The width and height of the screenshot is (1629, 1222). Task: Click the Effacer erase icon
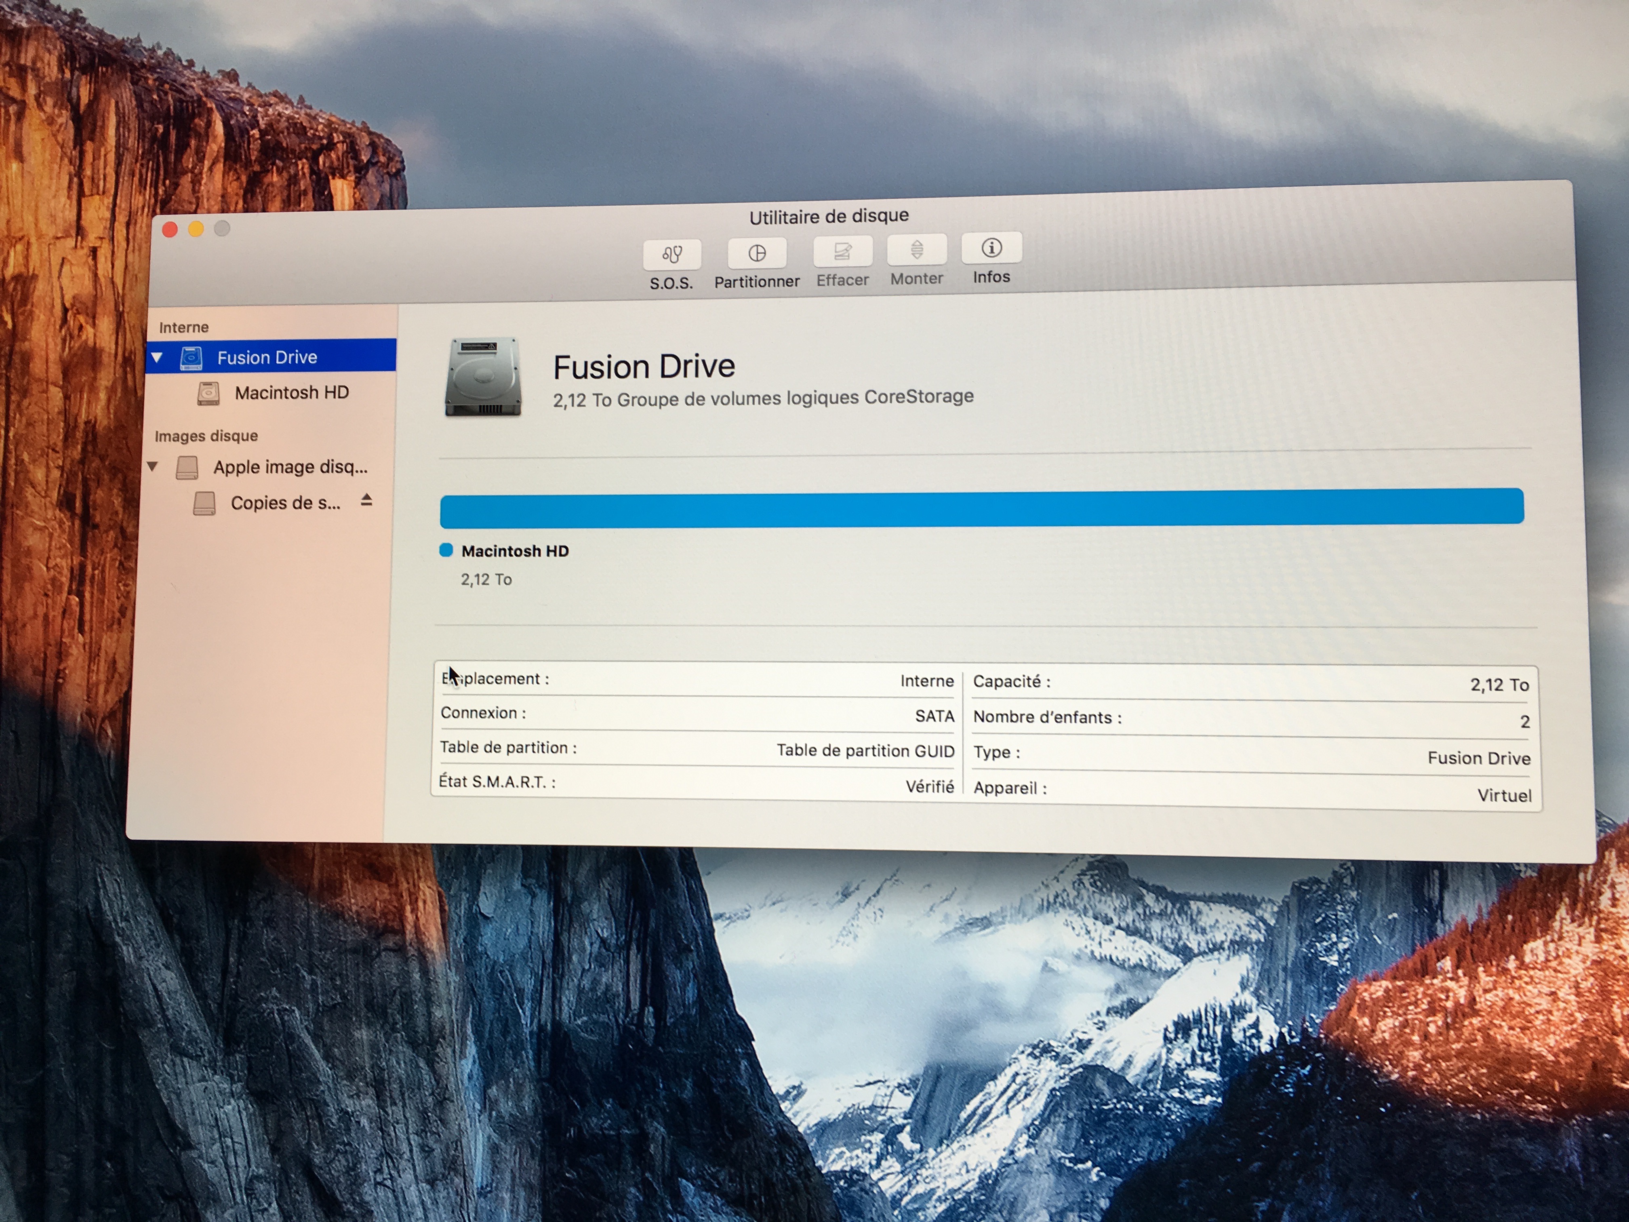pos(842,252)
